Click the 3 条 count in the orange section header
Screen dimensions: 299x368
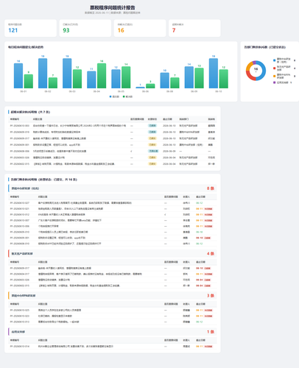pyautogui.click(x=211, y=296)
